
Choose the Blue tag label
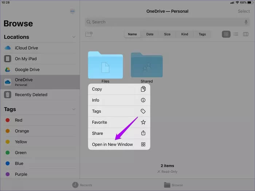(x=19, y=163)
